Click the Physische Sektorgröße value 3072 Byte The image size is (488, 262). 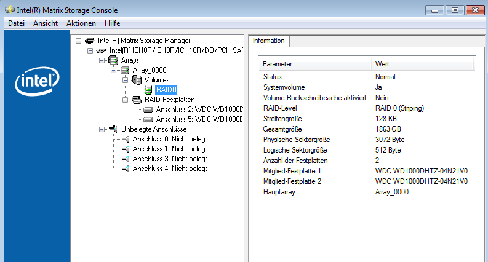click(390, 140)
